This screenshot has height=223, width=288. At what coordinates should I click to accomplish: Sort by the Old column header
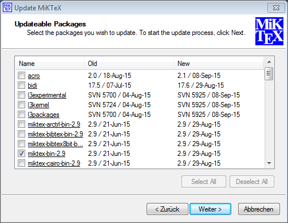(x=129, y=64)
